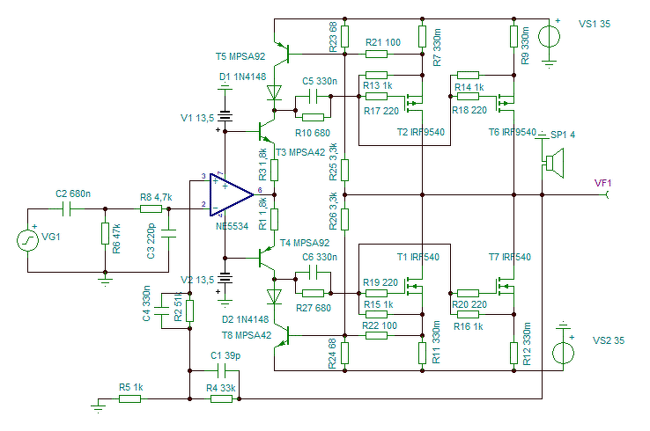
Task: Select the V1 13,5 battery symbol
Action: point(225,116)
